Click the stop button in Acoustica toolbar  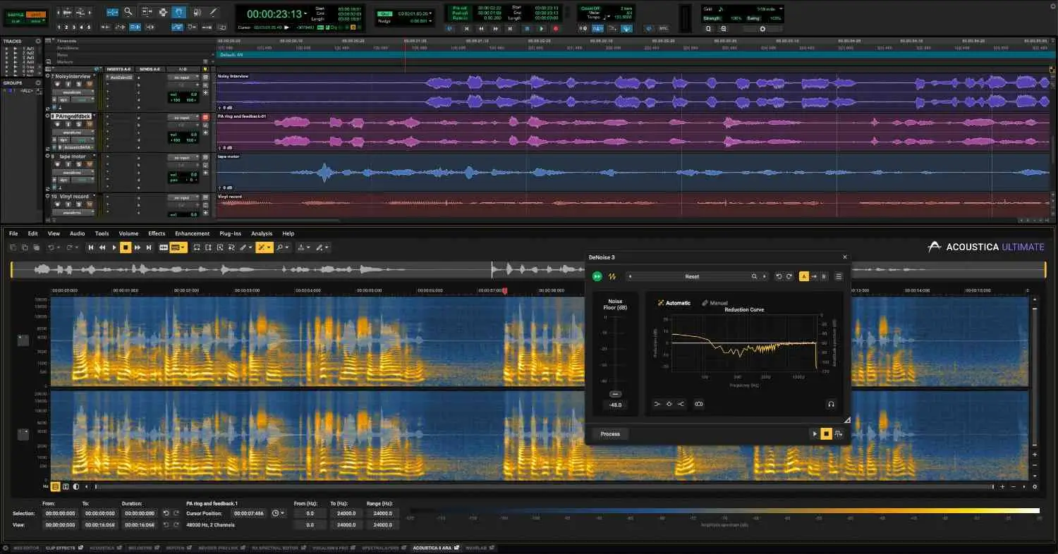coord(126,247)
